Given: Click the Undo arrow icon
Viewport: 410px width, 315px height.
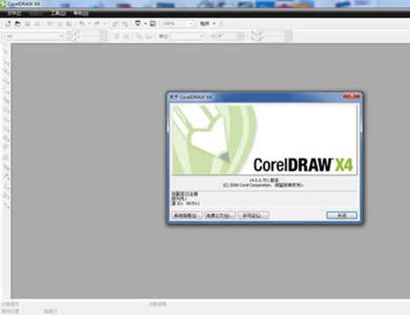Looking at the screenshot, I should pyautogui.click(x=82, y=24).
